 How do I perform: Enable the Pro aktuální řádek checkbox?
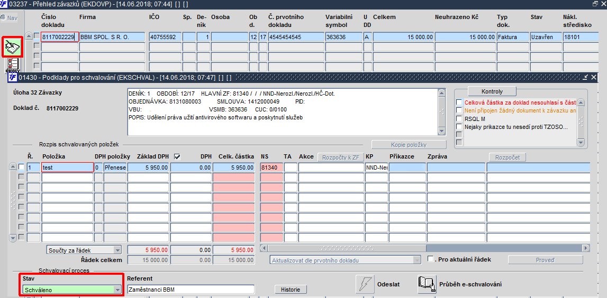430,258
